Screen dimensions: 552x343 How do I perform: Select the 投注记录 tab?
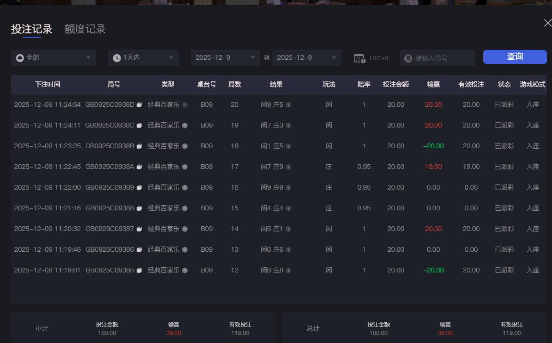coord(31,29)
